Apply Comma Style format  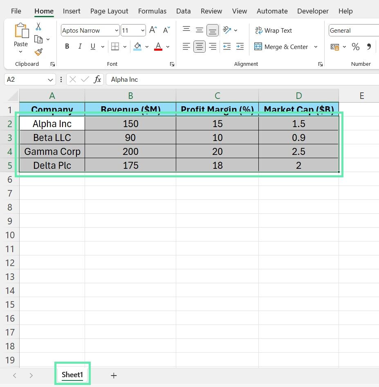tap(369, 47)
